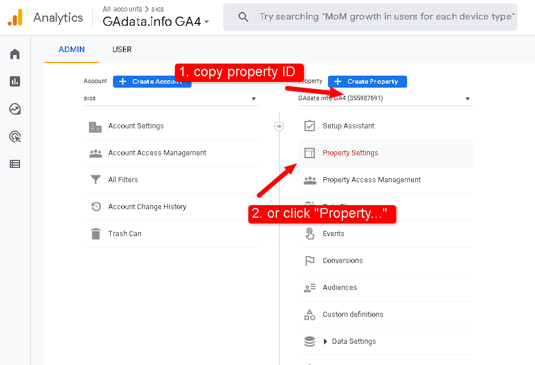
Task: Click the circular arrow between columns
Action: click(x=279, y=126)
